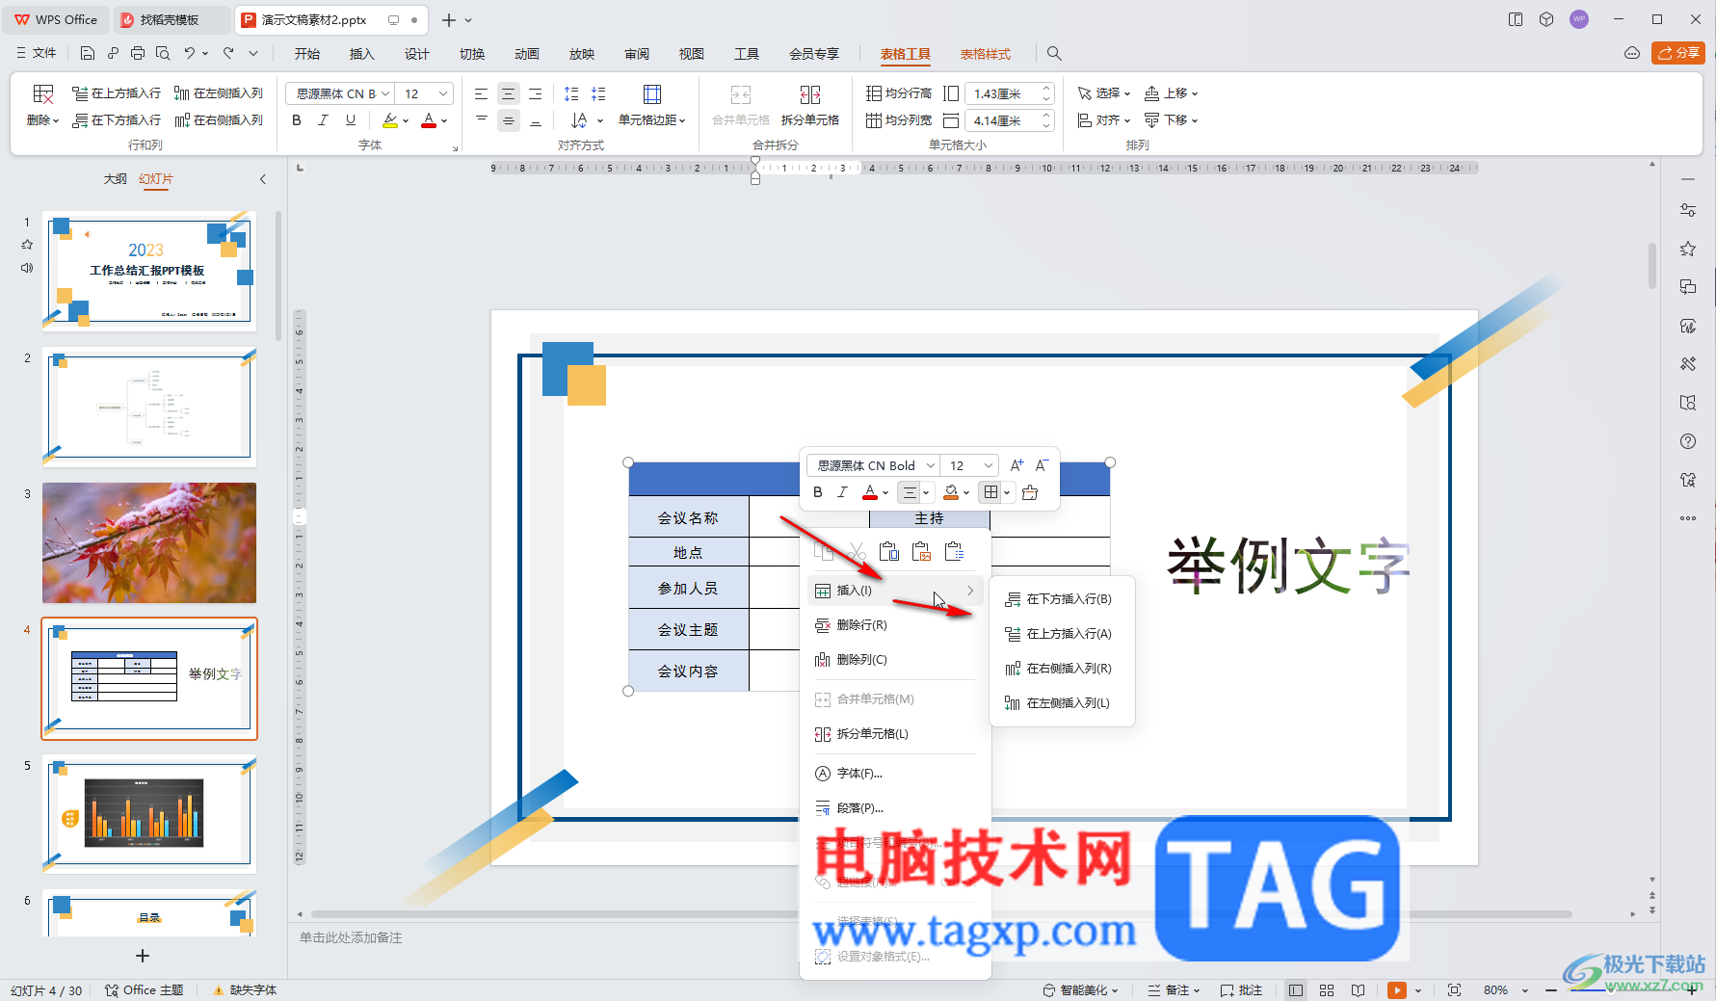The image size is (1716, 1001).
Task: Click the orange Share button
Action: (x=1678, y=53)
